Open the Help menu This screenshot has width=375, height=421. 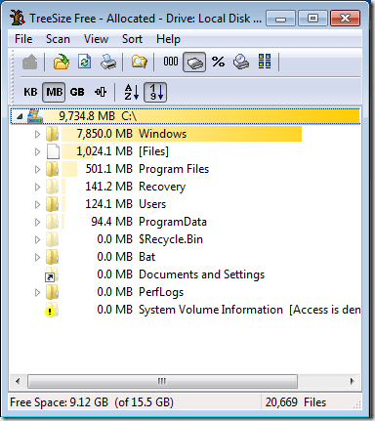[x=168, y=39]
